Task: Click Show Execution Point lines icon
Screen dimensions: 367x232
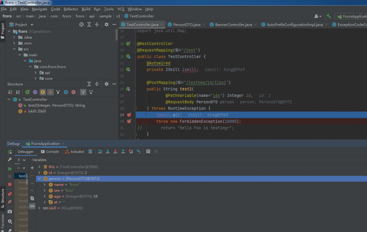Action: (x=90, y=152)
